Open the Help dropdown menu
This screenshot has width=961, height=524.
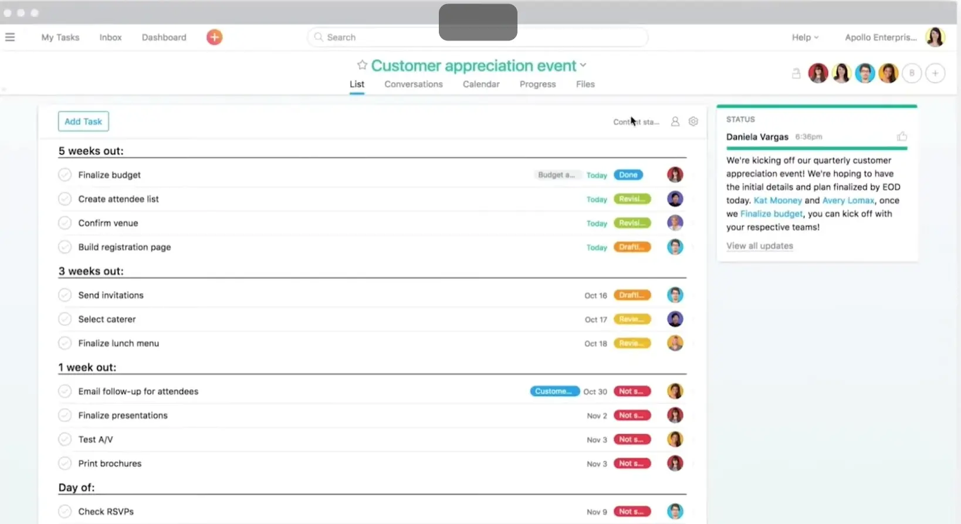coord(805,37)
